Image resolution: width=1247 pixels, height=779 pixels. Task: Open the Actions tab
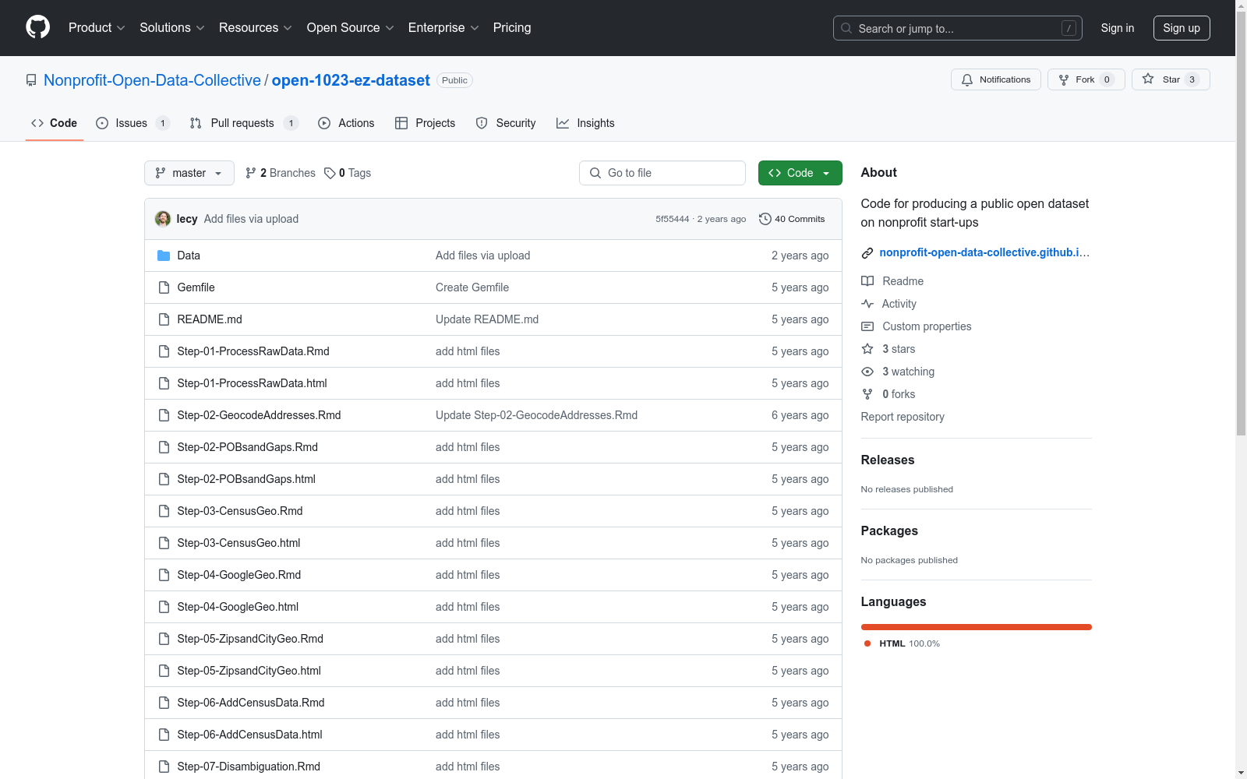[346, 123]
